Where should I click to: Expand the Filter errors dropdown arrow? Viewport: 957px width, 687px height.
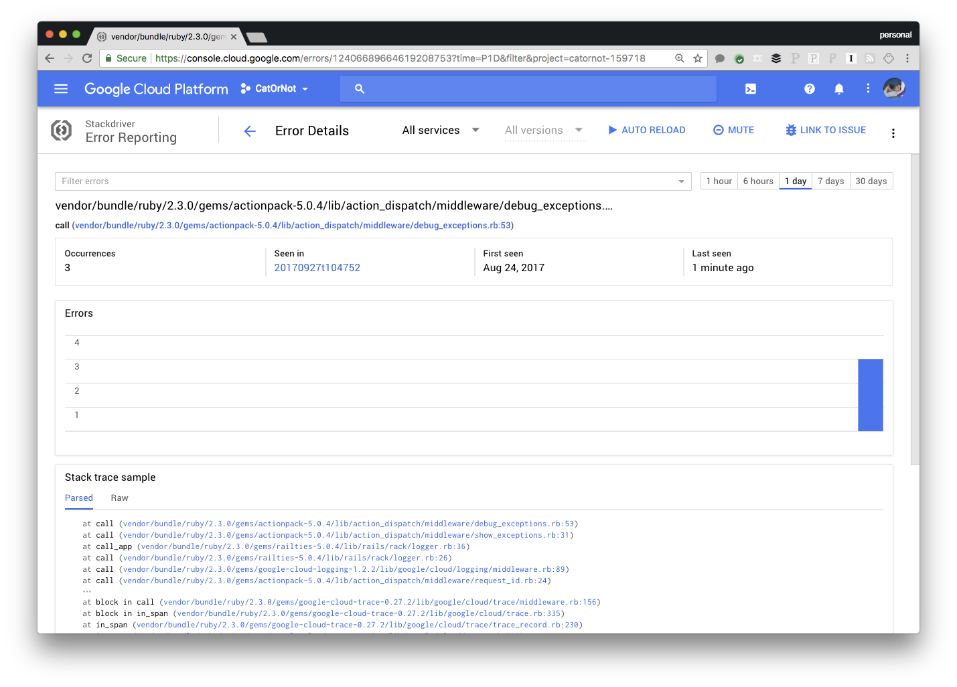point(681,181)
